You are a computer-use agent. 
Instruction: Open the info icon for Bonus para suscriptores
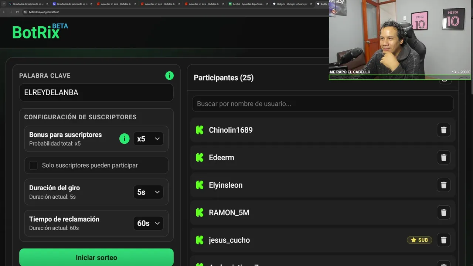tap(125, 139)
